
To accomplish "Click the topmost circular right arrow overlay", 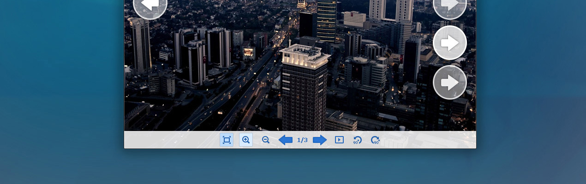I will [450, 5].
